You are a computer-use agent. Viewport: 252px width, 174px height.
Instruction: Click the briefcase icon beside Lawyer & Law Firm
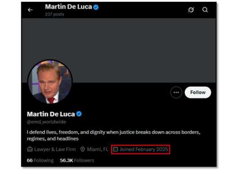[30, 149]
